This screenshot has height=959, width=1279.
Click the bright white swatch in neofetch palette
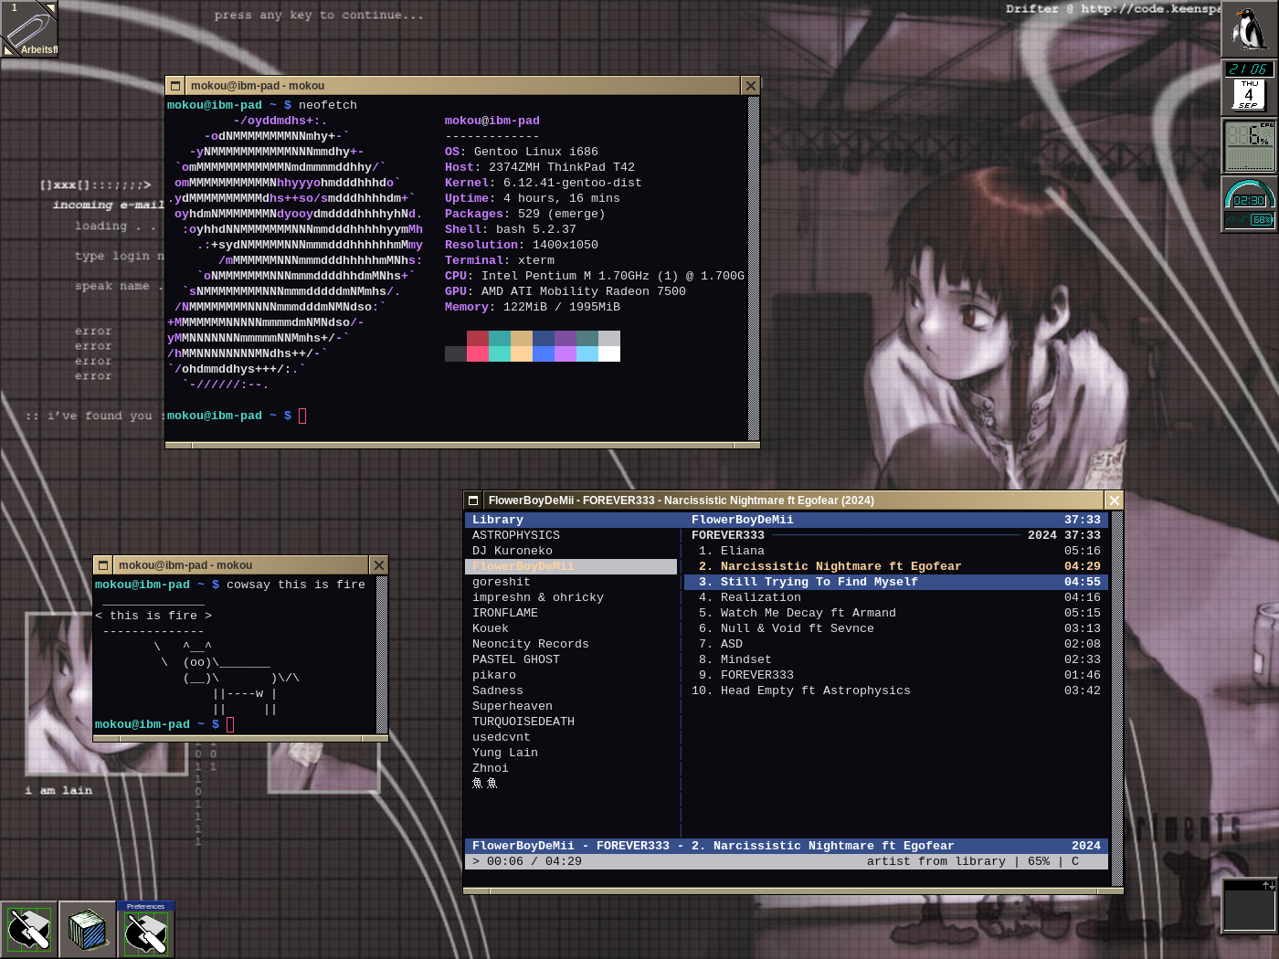[x=609, y=354]
